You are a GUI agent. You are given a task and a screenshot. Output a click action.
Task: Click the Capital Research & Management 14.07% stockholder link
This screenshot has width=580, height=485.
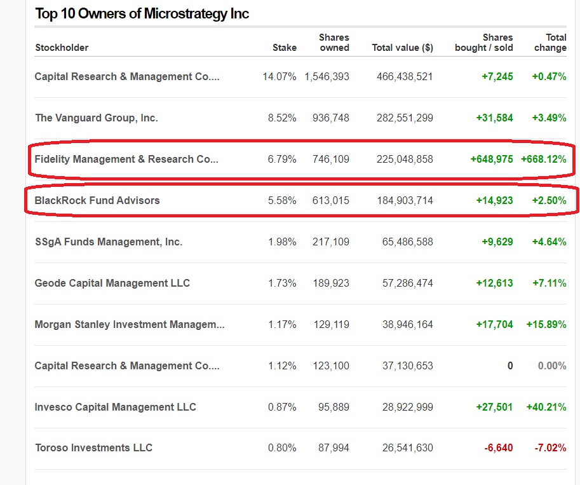click(x=127, y=77)
